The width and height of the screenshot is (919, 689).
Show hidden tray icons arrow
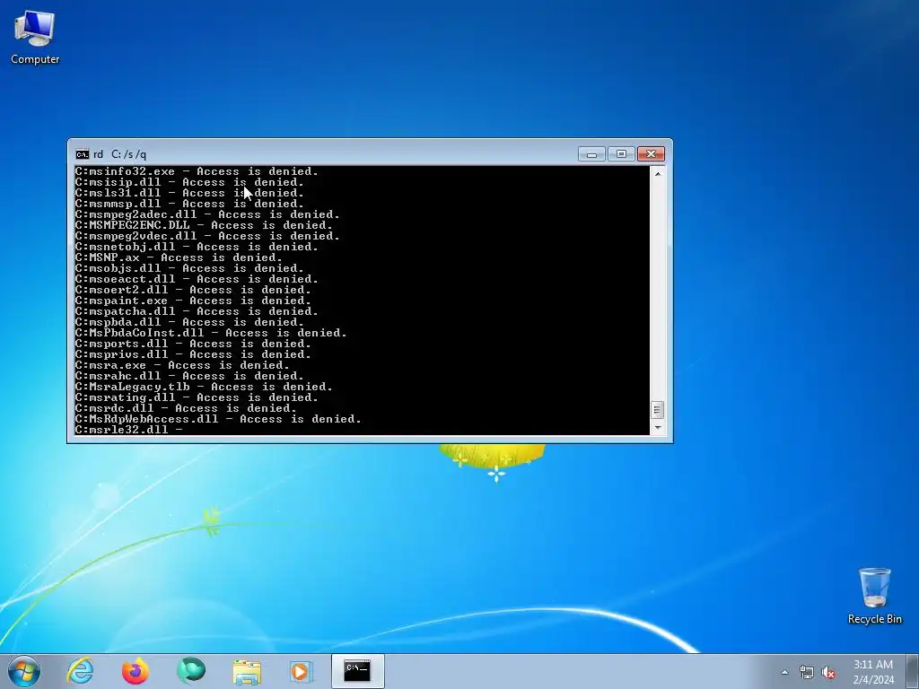point(784,672)
